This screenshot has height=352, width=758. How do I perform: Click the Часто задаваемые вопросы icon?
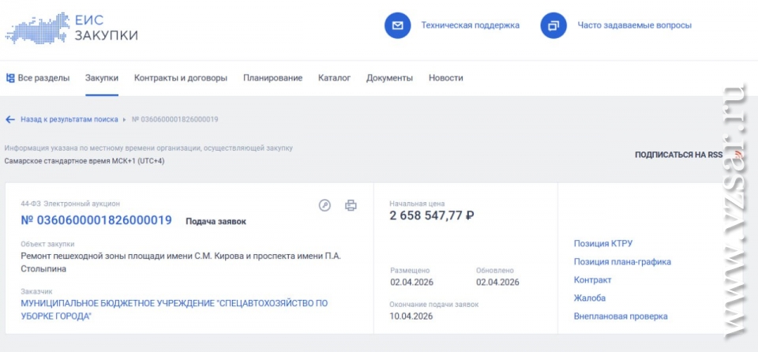[553, 25]
